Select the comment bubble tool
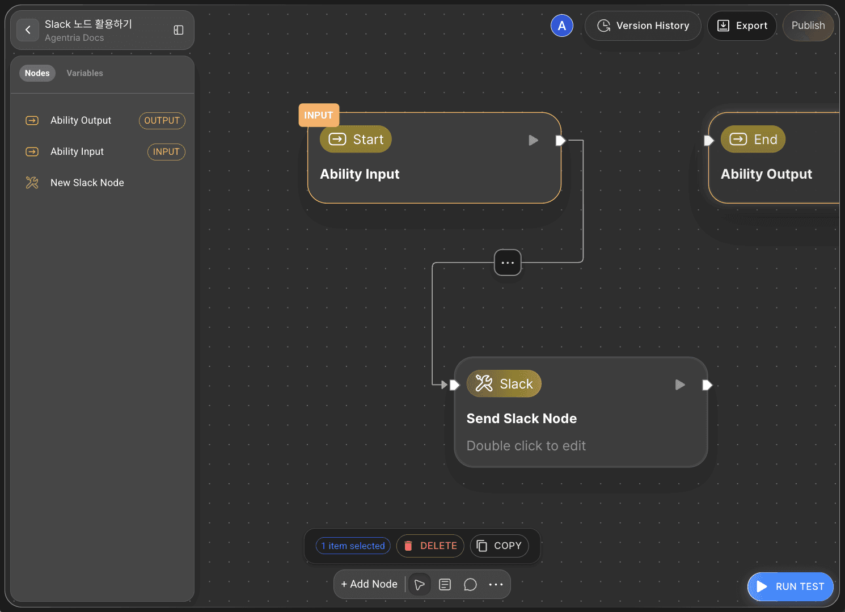Image resolution: width=845 pixels, height=612 pixels. [470, 584]
